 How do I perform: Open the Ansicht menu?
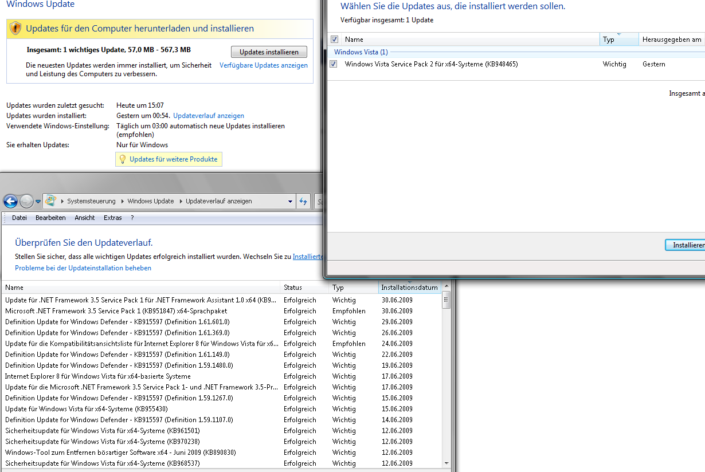click(x=85, y=218)
